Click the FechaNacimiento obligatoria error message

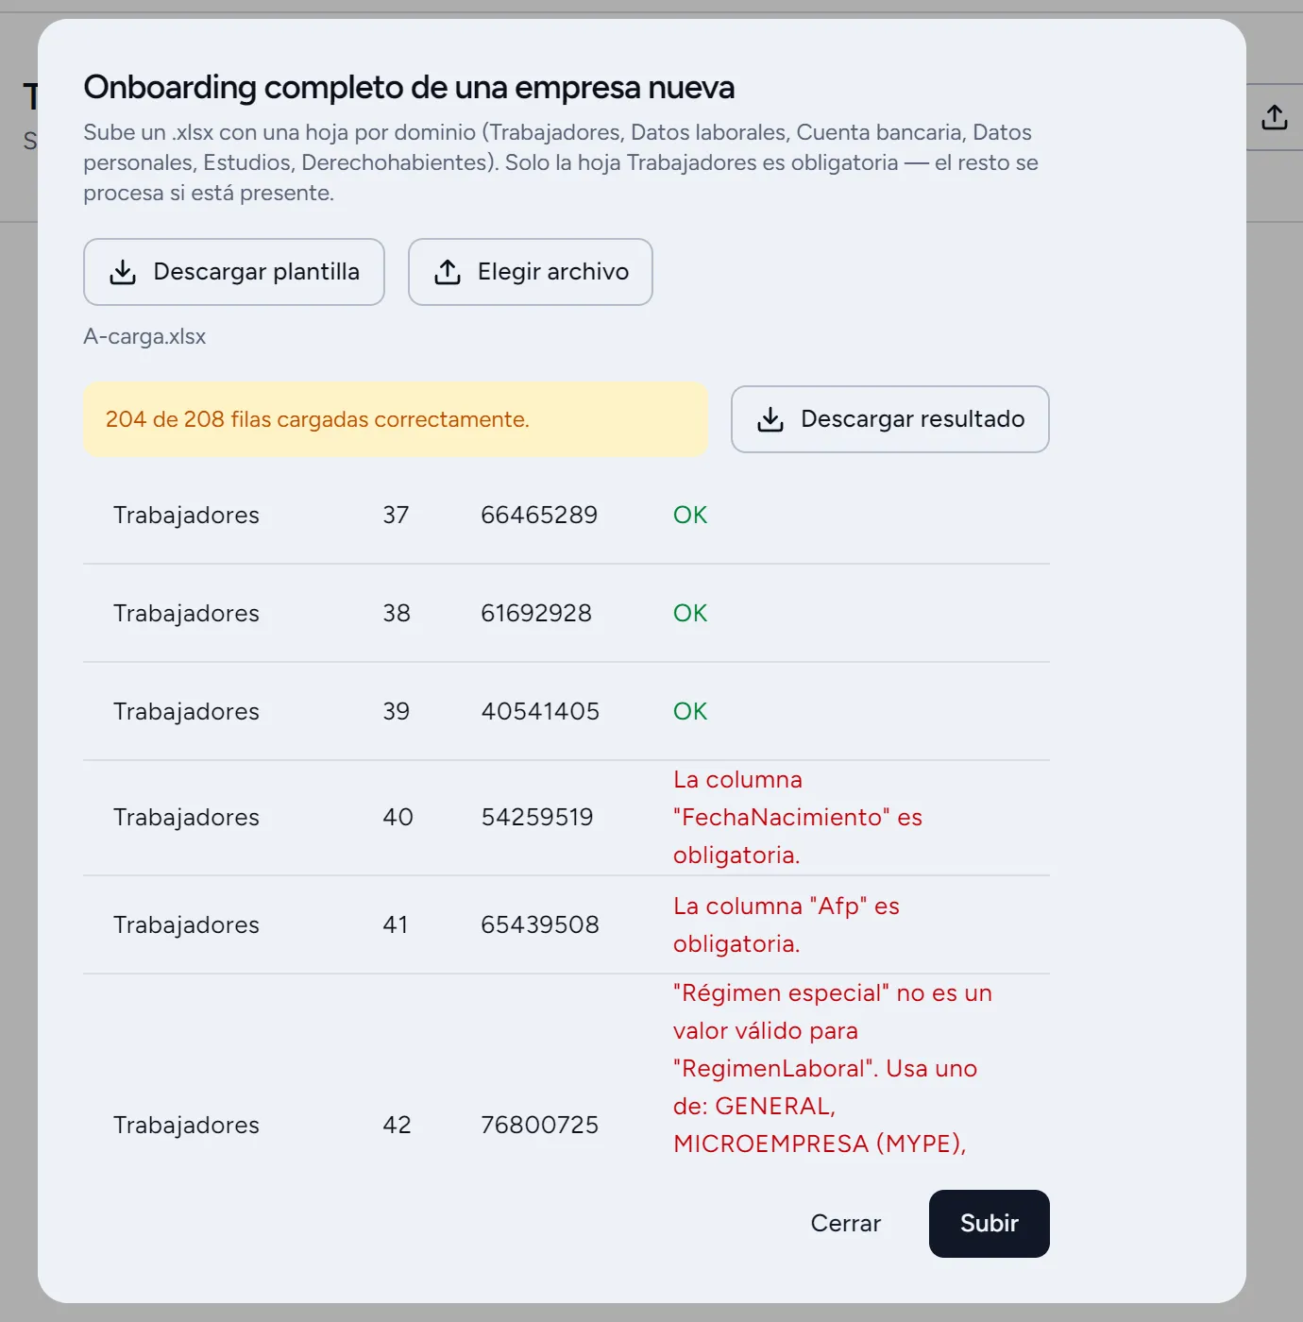tap(798, 818)
